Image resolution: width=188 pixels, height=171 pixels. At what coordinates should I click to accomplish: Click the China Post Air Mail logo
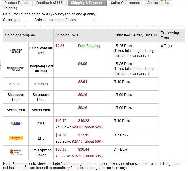point(16,51)
